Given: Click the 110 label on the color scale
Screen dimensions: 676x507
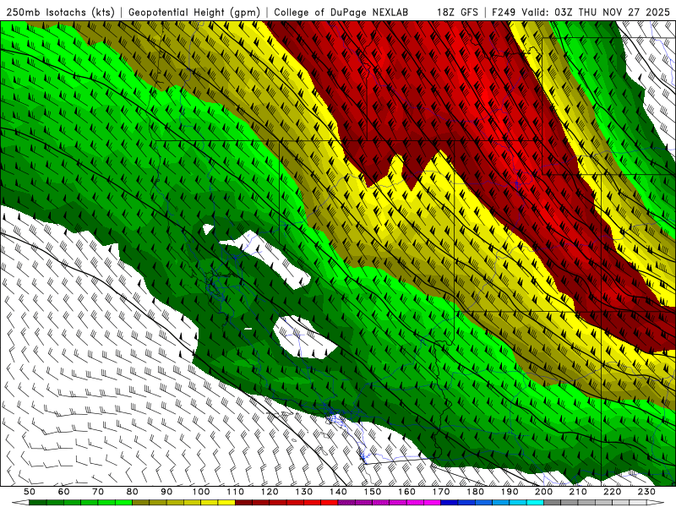Looking at the screenshot, I should click(236, 492).
